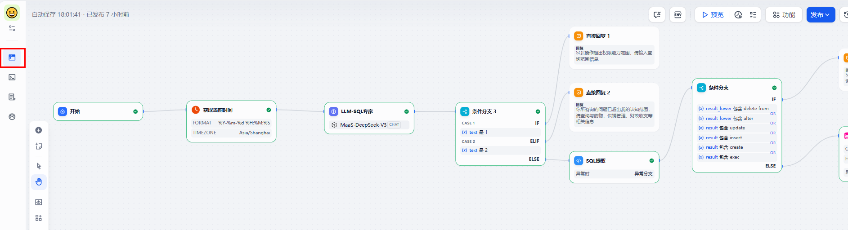Viewport: 848px width, 230px height.
Task: Add a note with the sticky-note icon
Action: pos(39,146)
